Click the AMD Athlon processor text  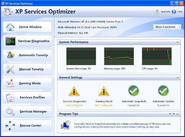[87, 27]
